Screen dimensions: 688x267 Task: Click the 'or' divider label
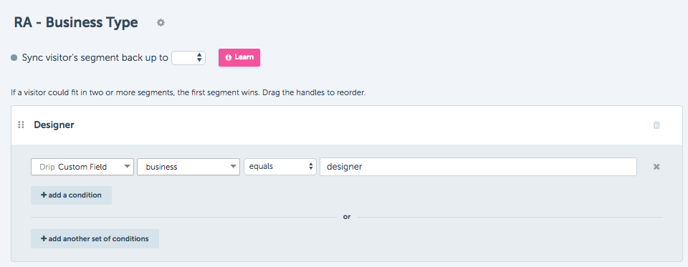347,217
